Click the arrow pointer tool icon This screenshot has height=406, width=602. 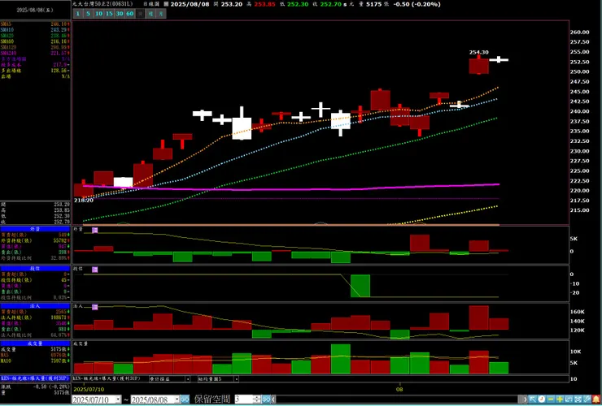coord(533,400)
